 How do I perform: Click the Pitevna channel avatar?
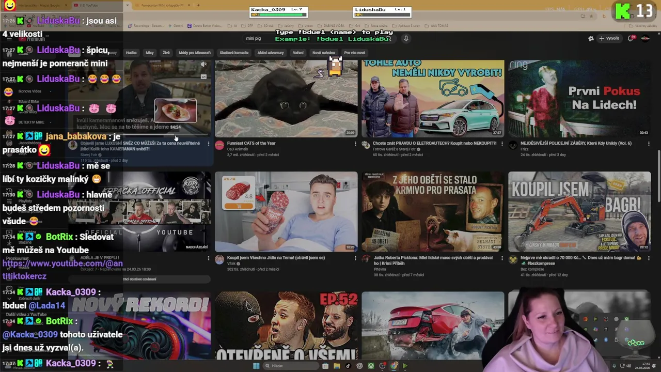(366, 259)
